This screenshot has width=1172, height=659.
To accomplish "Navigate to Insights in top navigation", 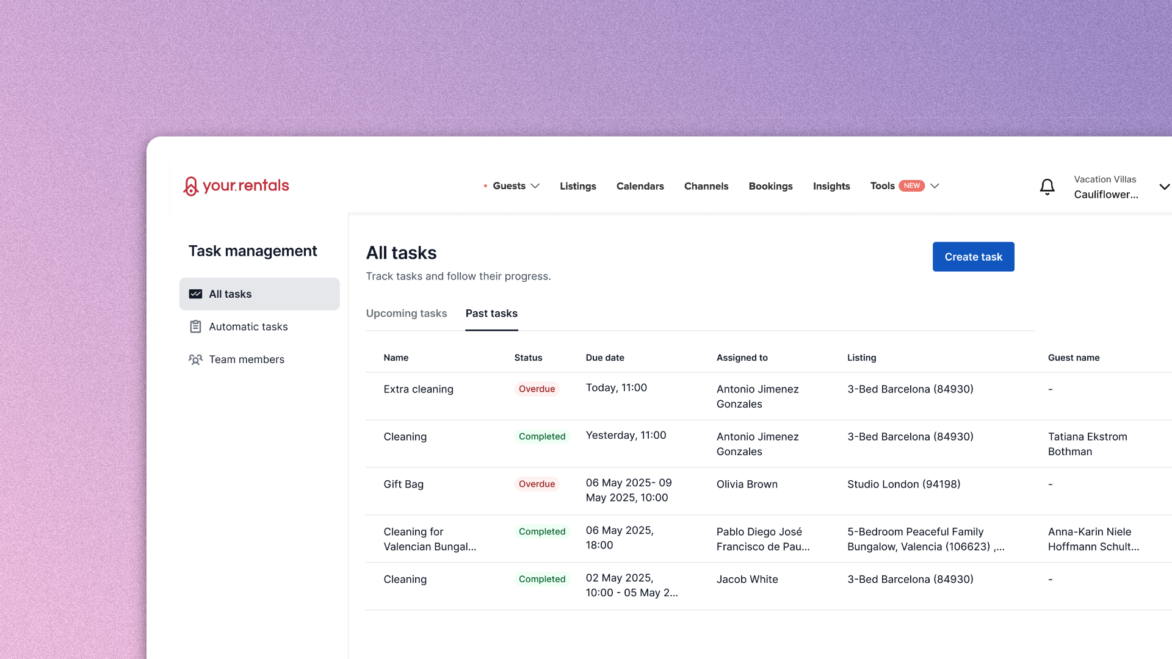I will pyautogui.click(x=831, y=186).
